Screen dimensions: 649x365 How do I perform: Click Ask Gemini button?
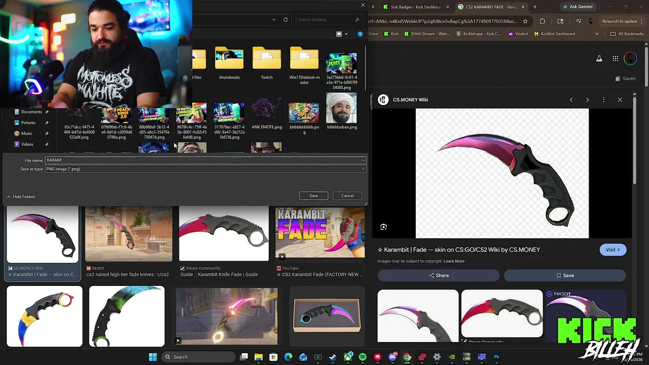(x=576, y=7)
